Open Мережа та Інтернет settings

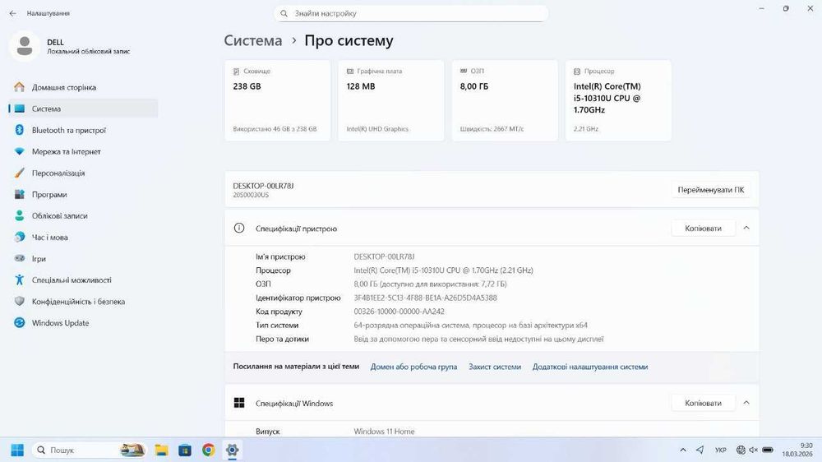tap(83, 151)
